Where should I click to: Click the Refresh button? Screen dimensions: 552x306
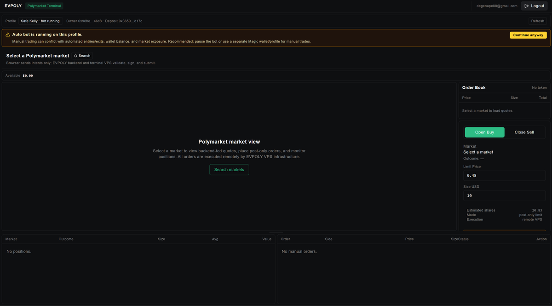(537, 21)
